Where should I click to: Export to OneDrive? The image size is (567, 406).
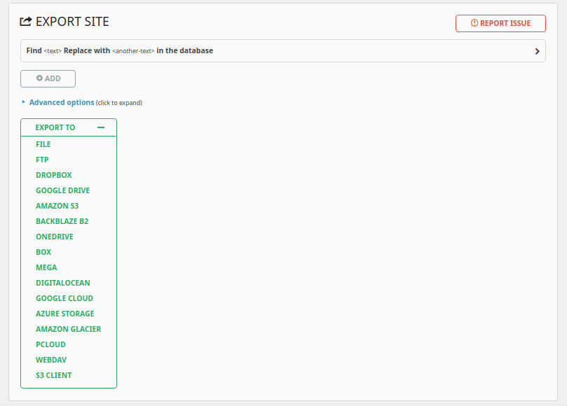coord(55,237)
